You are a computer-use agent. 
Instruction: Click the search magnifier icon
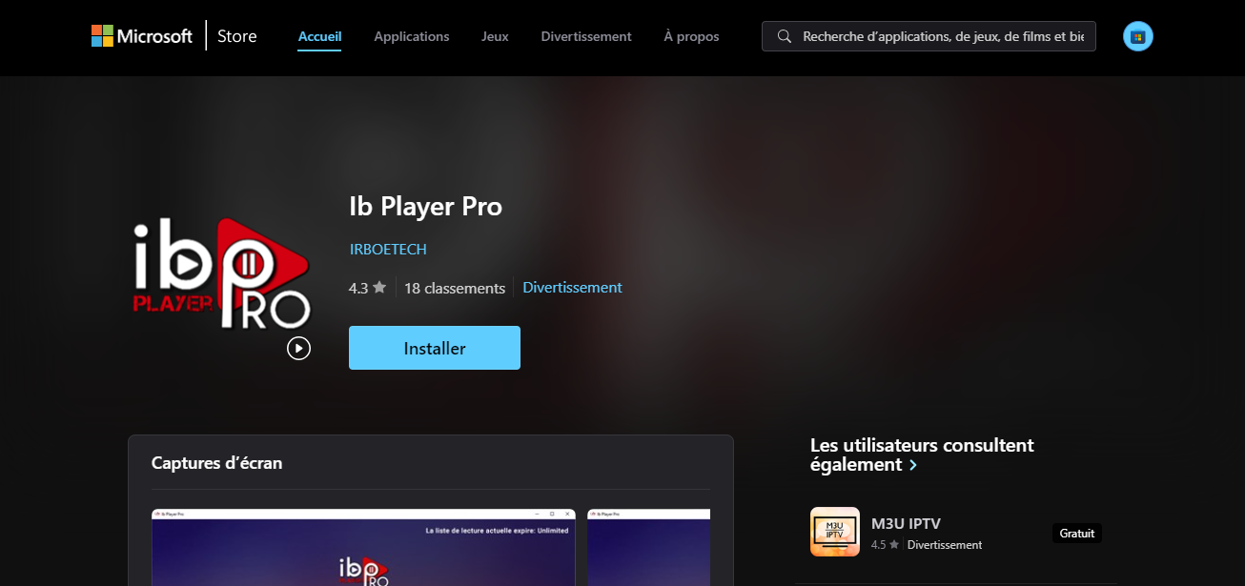point(784,36)
